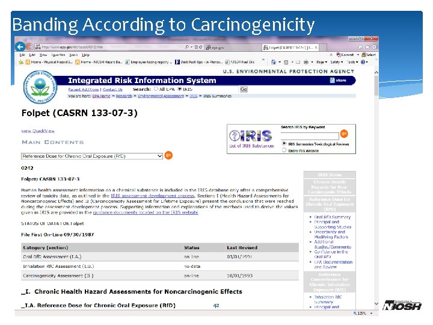433x325 pixels.
Task: Click the Convert toolbar icon
Action: click(345, 55)
